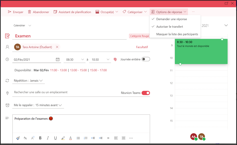This screenshot has width=237, height=145.
Task: Select Masquer la liste des participants
Action: [x=177, y=34]
